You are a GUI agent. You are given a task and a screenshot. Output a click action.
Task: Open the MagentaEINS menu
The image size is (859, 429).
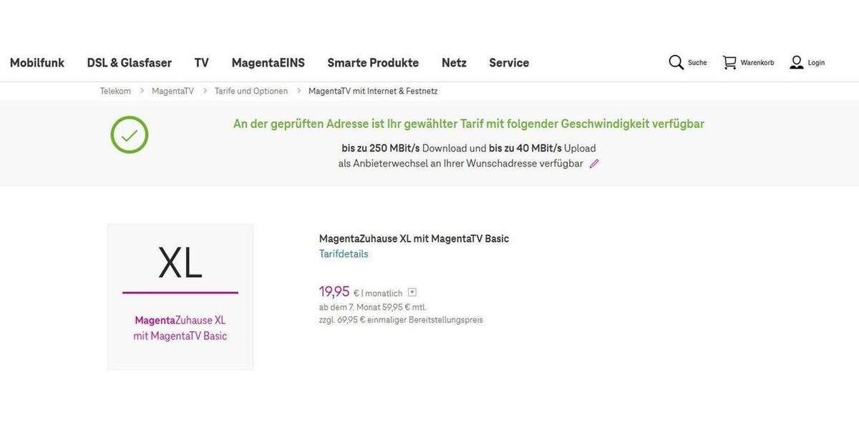point(268,63)
